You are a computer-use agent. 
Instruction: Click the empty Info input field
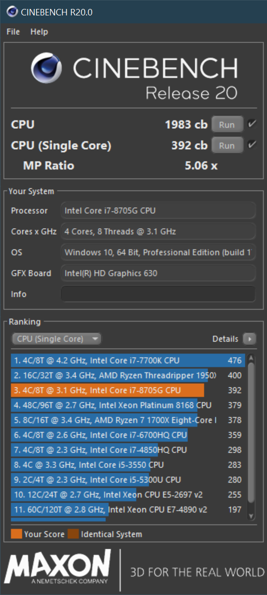(x=158, y=294)
